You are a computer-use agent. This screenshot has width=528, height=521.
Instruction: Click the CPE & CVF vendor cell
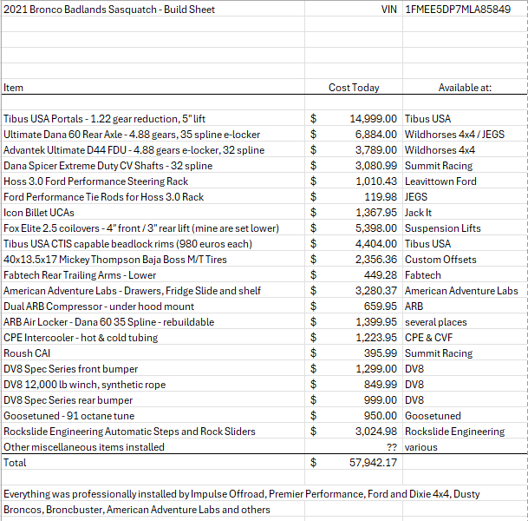pos(465,337)
